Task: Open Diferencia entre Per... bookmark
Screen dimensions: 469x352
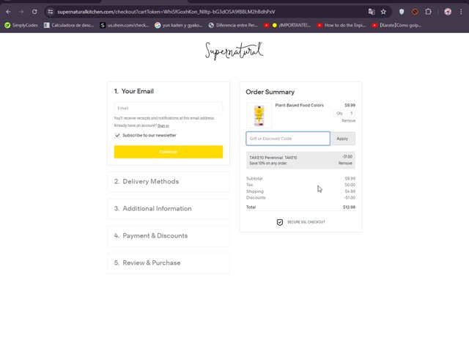Action: tap(233, 25)
